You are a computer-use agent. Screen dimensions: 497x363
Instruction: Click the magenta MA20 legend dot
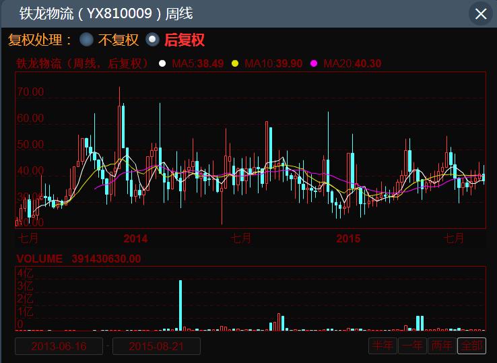(x=313, y=64)
